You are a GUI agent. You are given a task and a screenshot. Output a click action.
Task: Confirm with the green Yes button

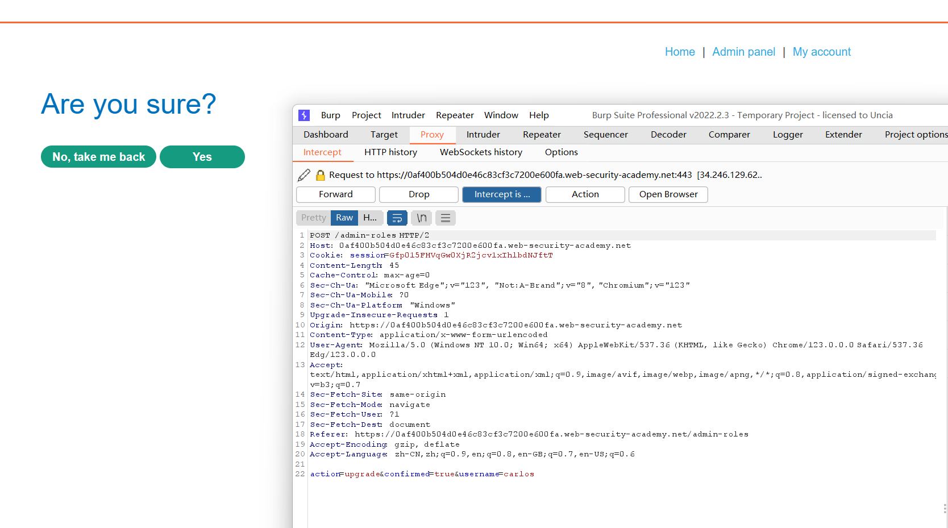[x=202, y=157]
